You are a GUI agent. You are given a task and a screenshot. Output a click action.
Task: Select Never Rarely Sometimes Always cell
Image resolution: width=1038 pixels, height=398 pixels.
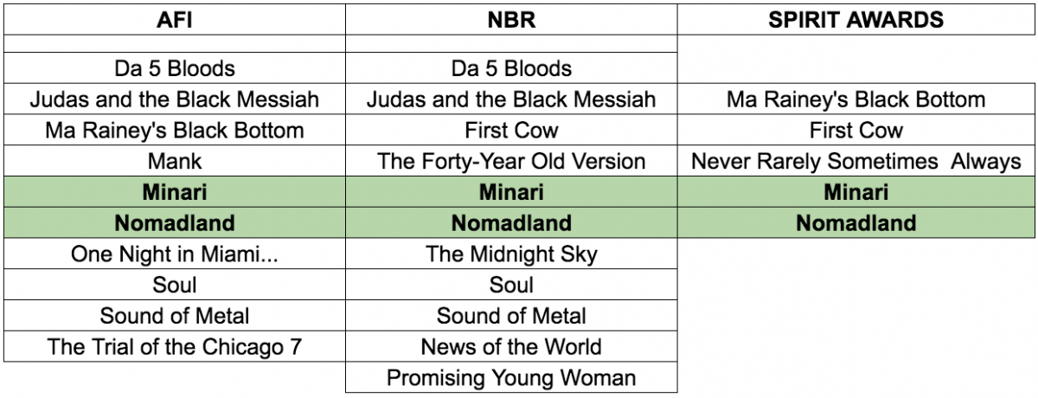[x=856, y=161]
